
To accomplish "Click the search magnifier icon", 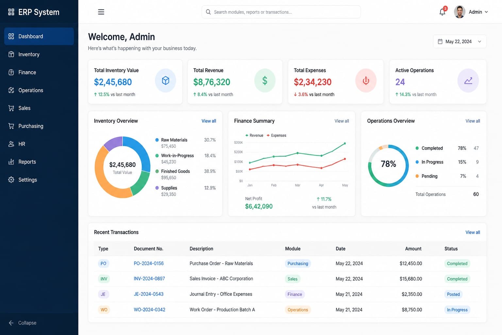I will tap(208, 12).
